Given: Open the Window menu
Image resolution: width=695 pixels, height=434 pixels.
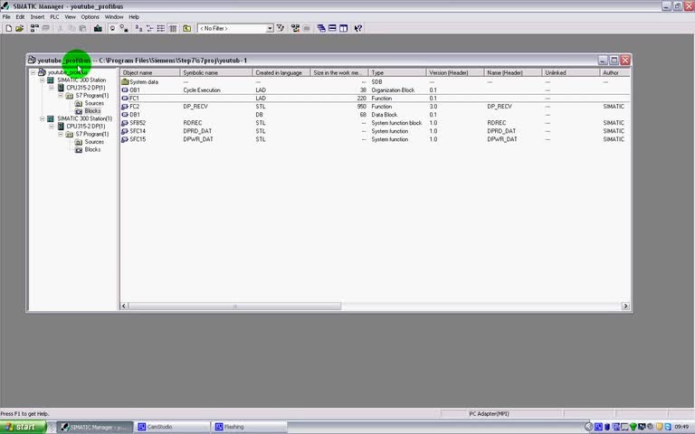Looking at the screenshot, I should pyautogui.click(x=114, y=17).
